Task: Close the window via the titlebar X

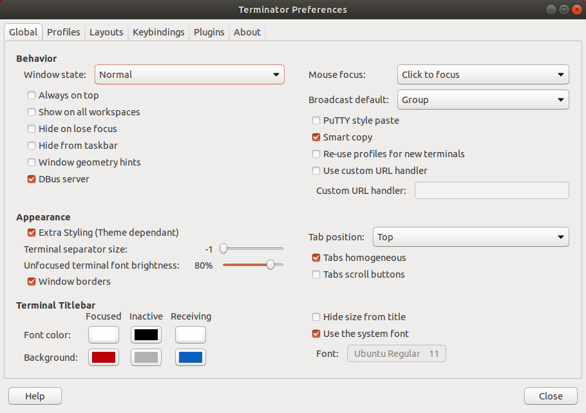Action: tap(577, 10)
